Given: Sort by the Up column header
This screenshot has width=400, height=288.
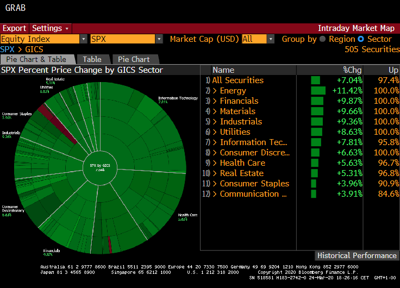Looking at the screenshot, I should pos(382,70).
